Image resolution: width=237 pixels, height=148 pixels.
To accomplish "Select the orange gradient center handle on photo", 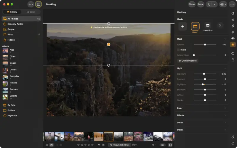I will click(x=108, y=44).
